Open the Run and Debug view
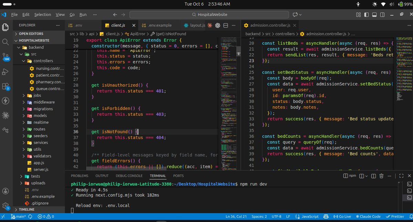Screen dimensions: 413x222 coord(6,72)
